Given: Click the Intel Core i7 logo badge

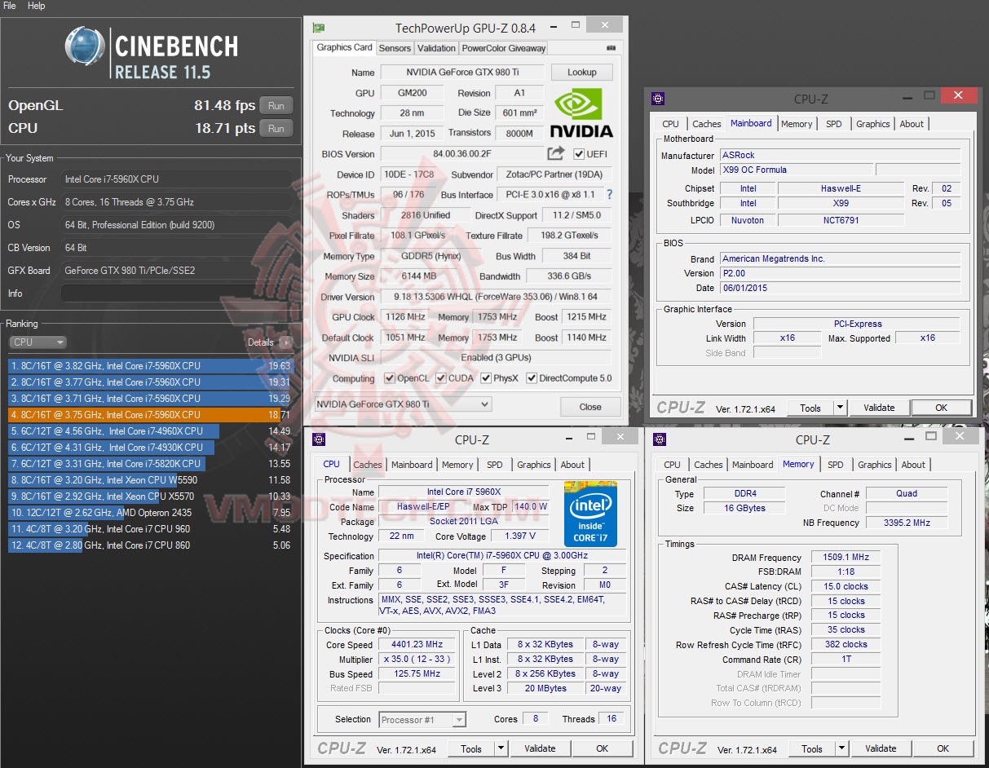Looking at the screenshot, I should coord(590,514).
